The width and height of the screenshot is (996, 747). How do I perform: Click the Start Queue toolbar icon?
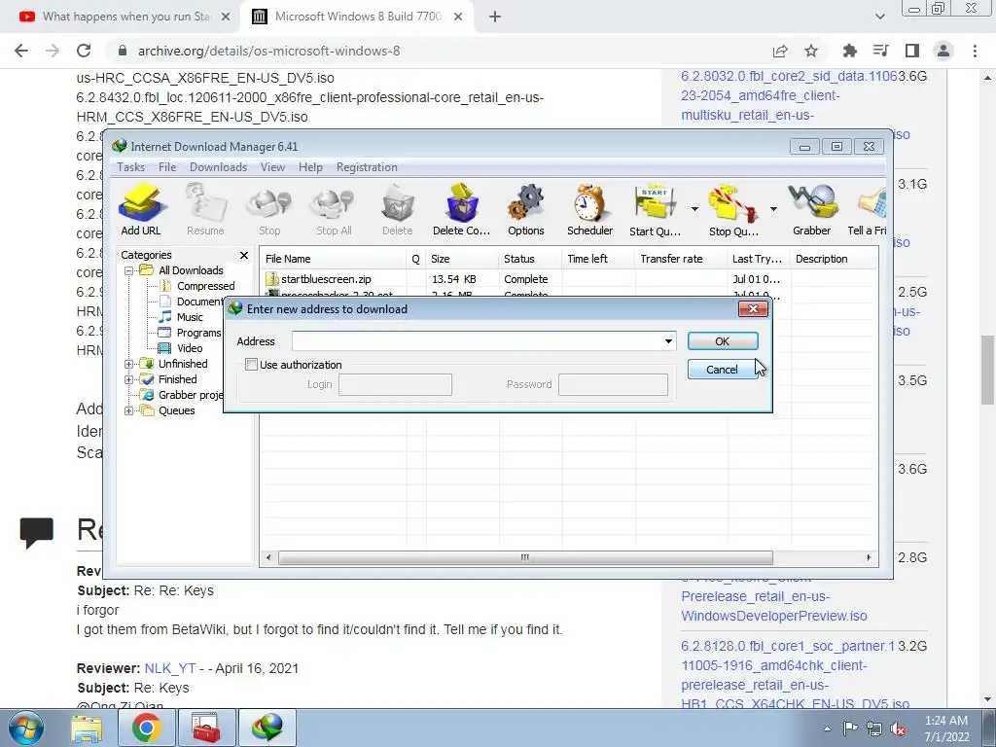click(x=655, y=210)
